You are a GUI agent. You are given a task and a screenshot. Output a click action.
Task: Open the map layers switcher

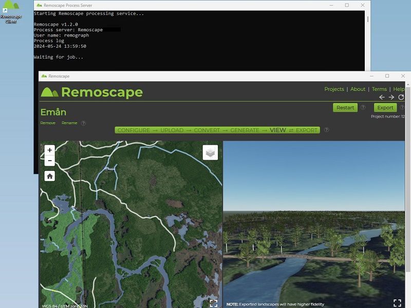pos(210,152)
